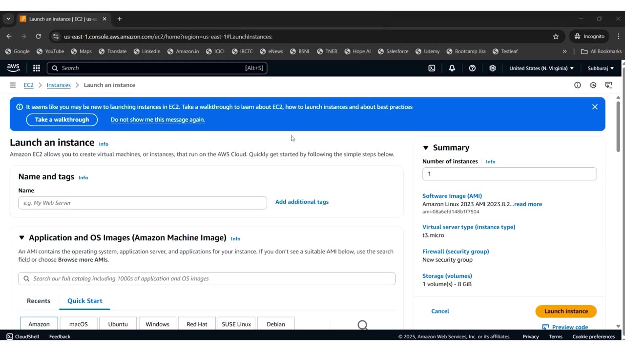Image resolution: width=625 pixels, height=351 pixels.
Task: Bookmark this page with the star icon
Action: pyautogui.click(x=556, y=36)
